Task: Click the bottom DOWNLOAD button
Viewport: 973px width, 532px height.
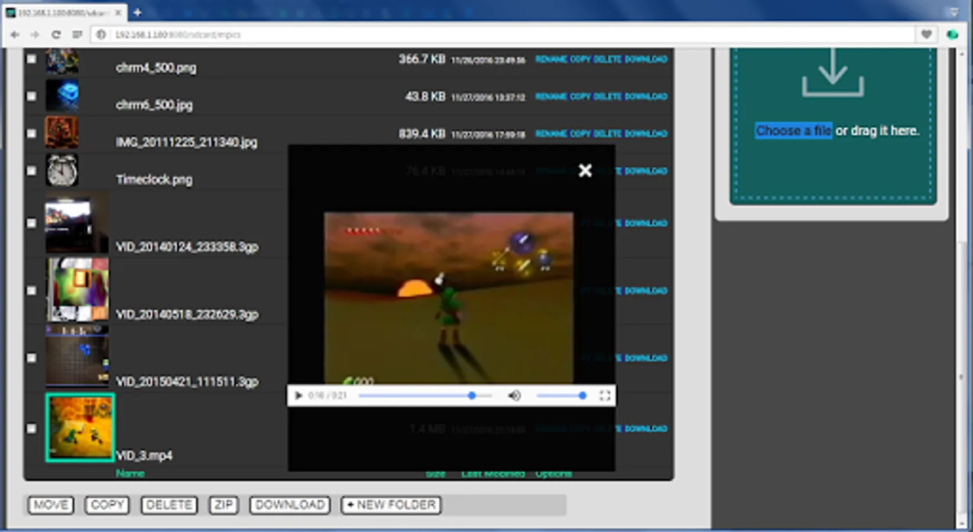Action: pyautogui.click(x=290, y=505)
